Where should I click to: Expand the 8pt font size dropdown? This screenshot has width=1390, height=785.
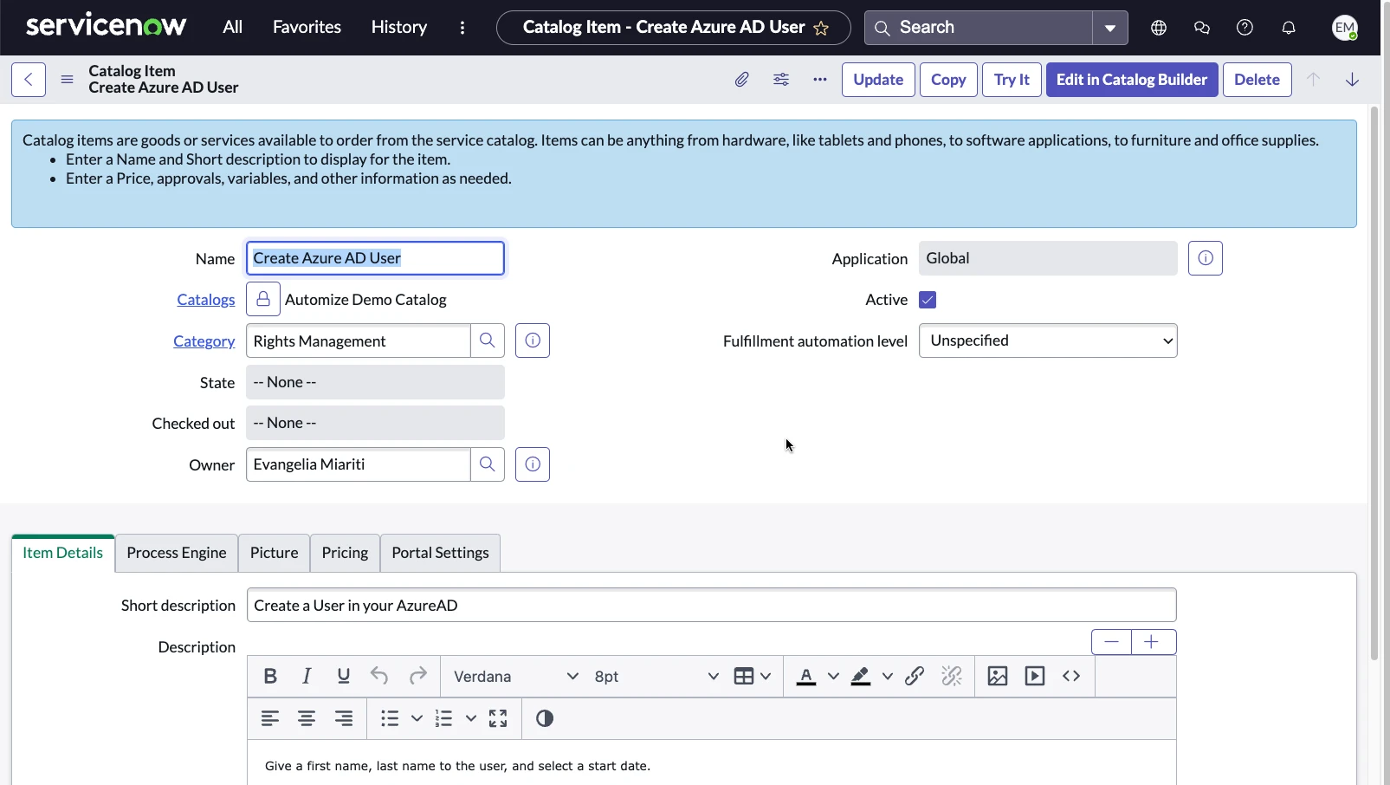tap(656, 677)
